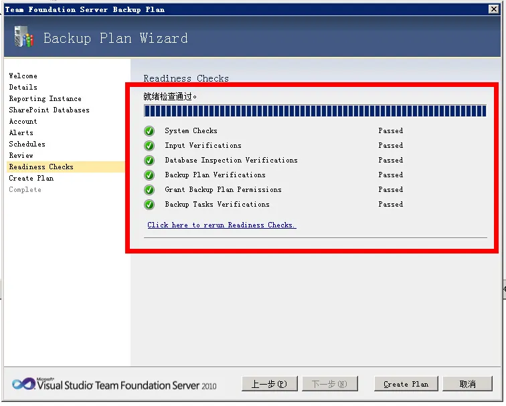The image size is (506, 406).
Task: Click the System Checks label
Action: (191, 131)
